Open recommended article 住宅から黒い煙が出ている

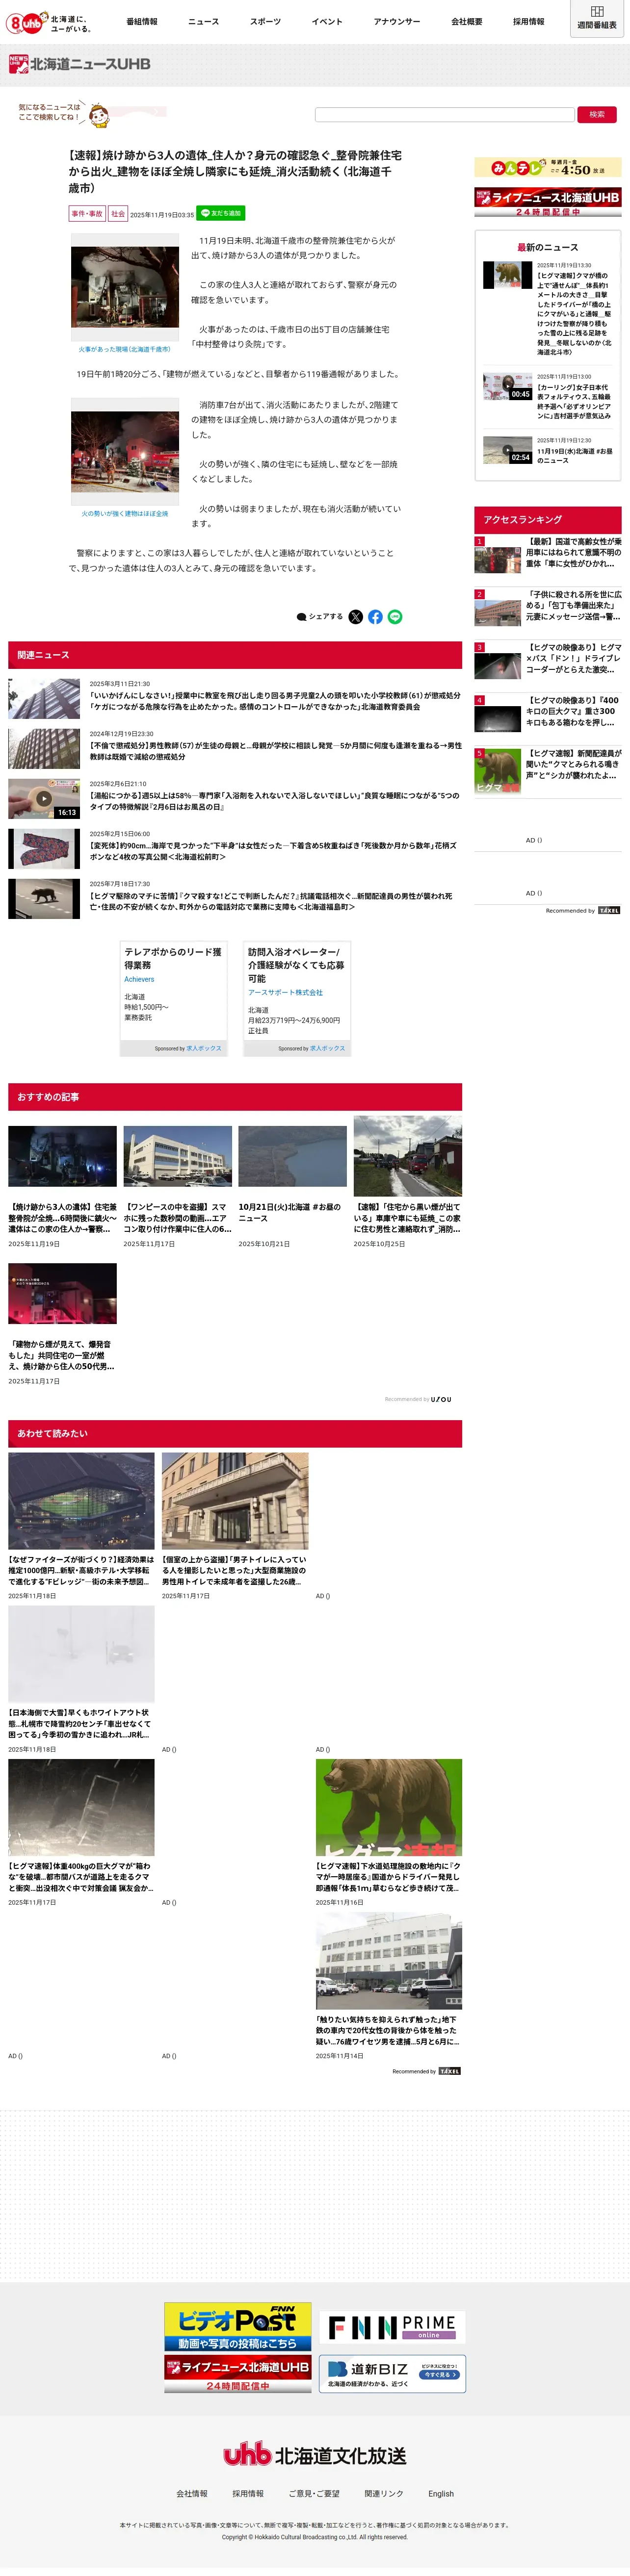[407, 1182]
